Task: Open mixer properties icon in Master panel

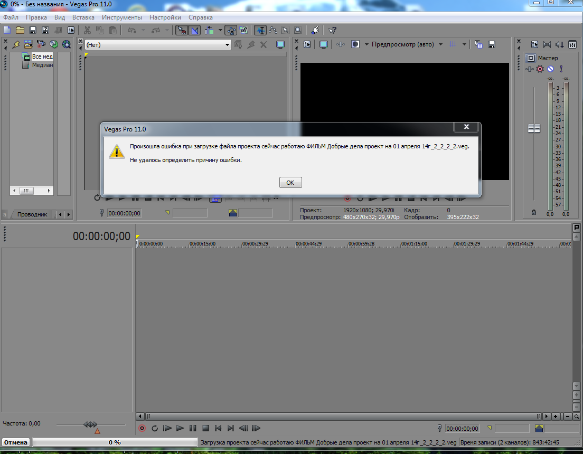Action: pyautogui.click(x=534, y=44)
